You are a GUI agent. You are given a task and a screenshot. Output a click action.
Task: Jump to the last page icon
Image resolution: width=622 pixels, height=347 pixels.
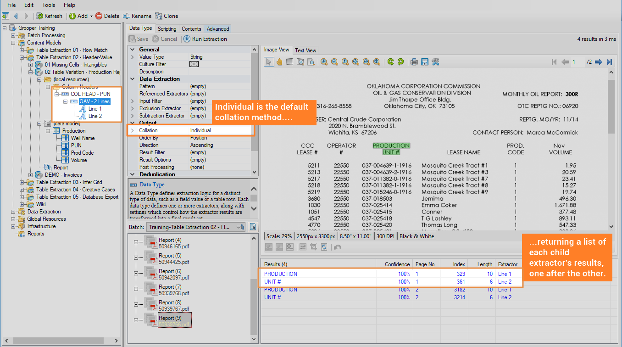click(x=609, y=62)
